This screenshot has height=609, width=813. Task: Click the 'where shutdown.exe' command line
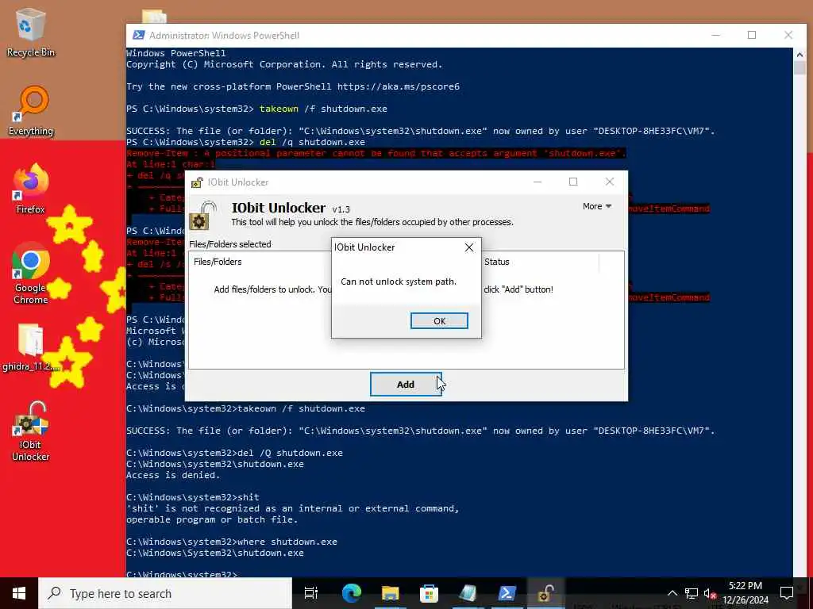tap(287, 542)
